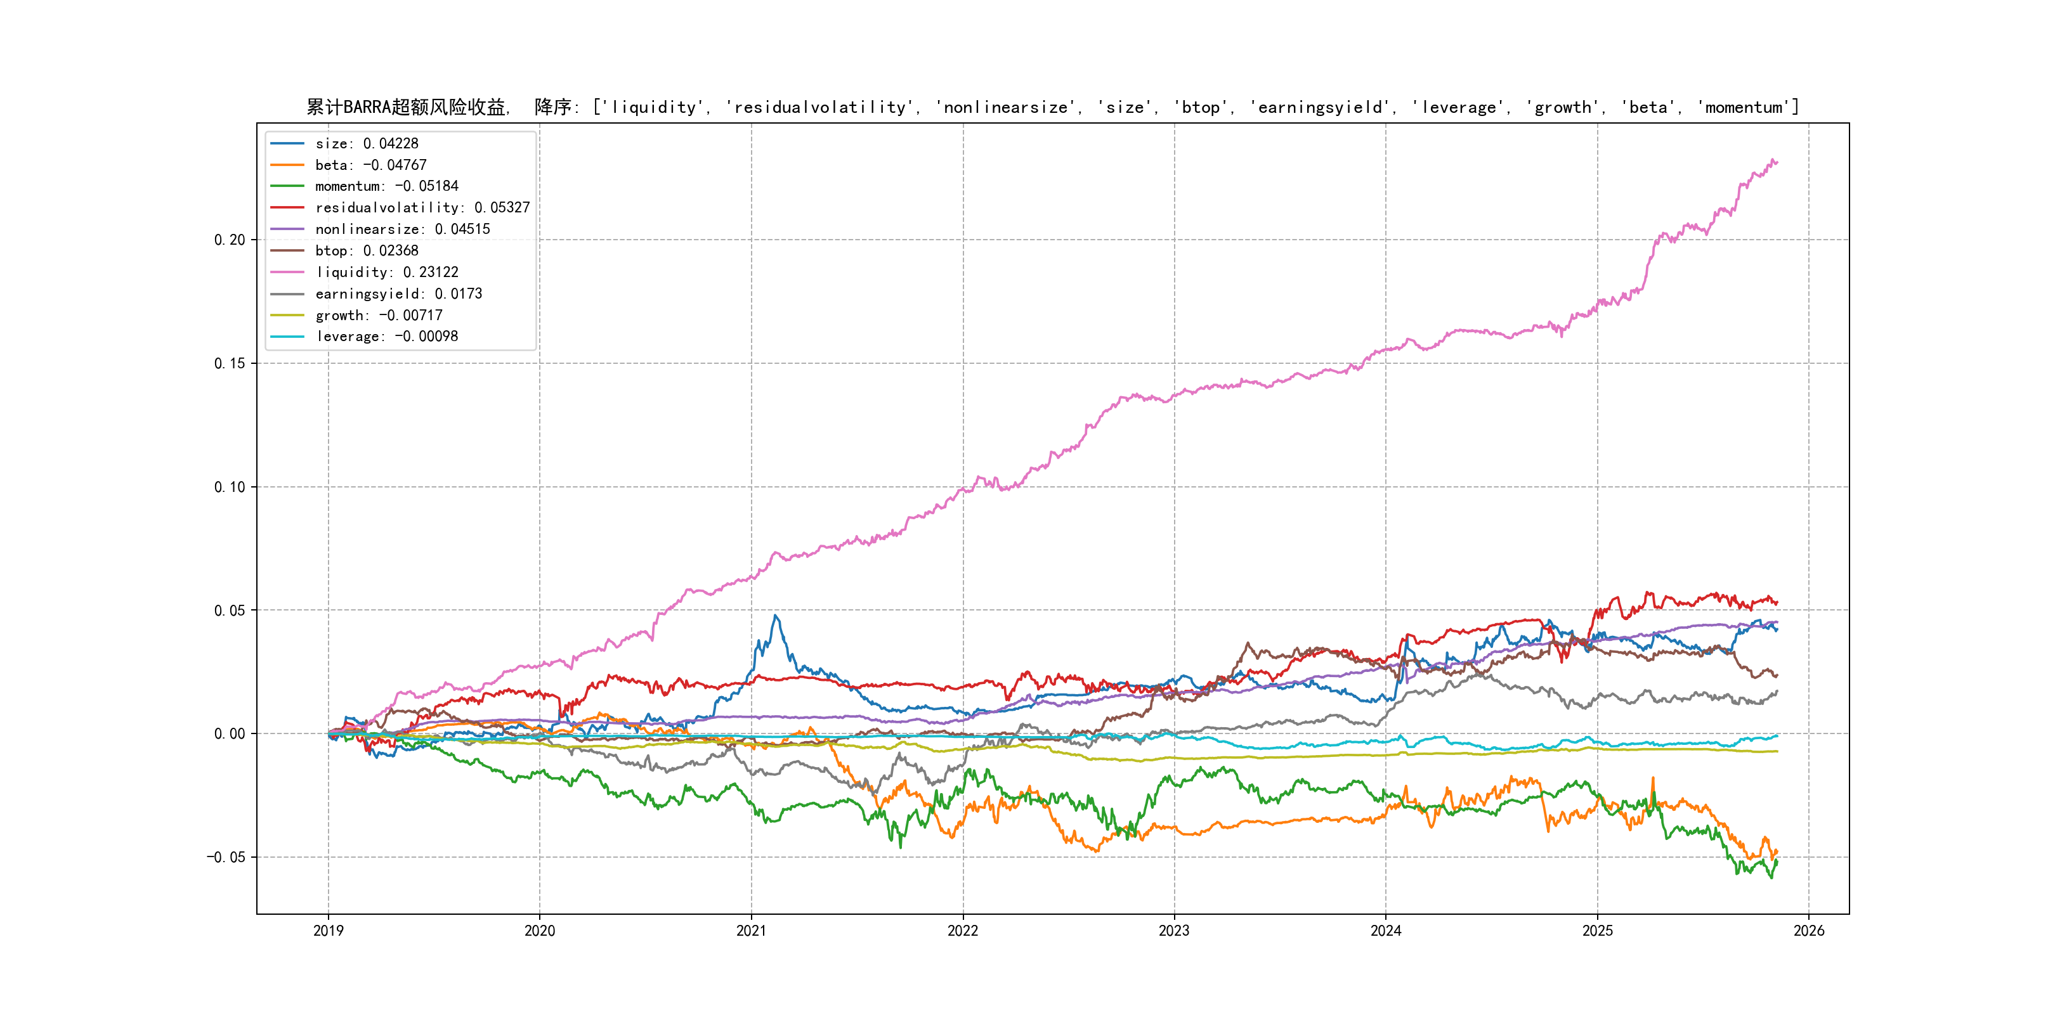Click the 0.20 y-axis tick label
The height and width of the screenshot is (1027, 2055).
[x=230, y=240]
